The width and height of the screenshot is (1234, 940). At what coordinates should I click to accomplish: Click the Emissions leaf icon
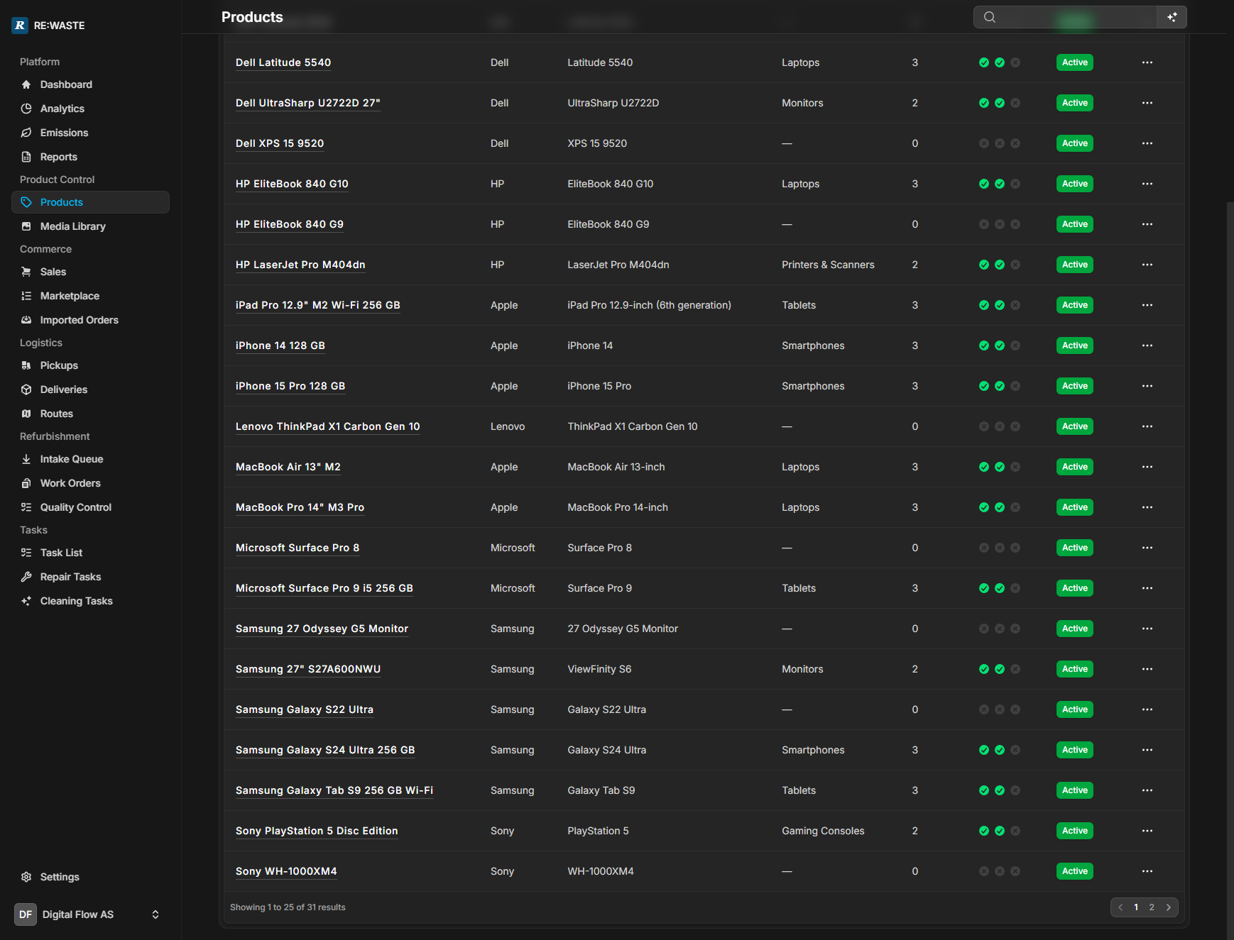[26, 133]
